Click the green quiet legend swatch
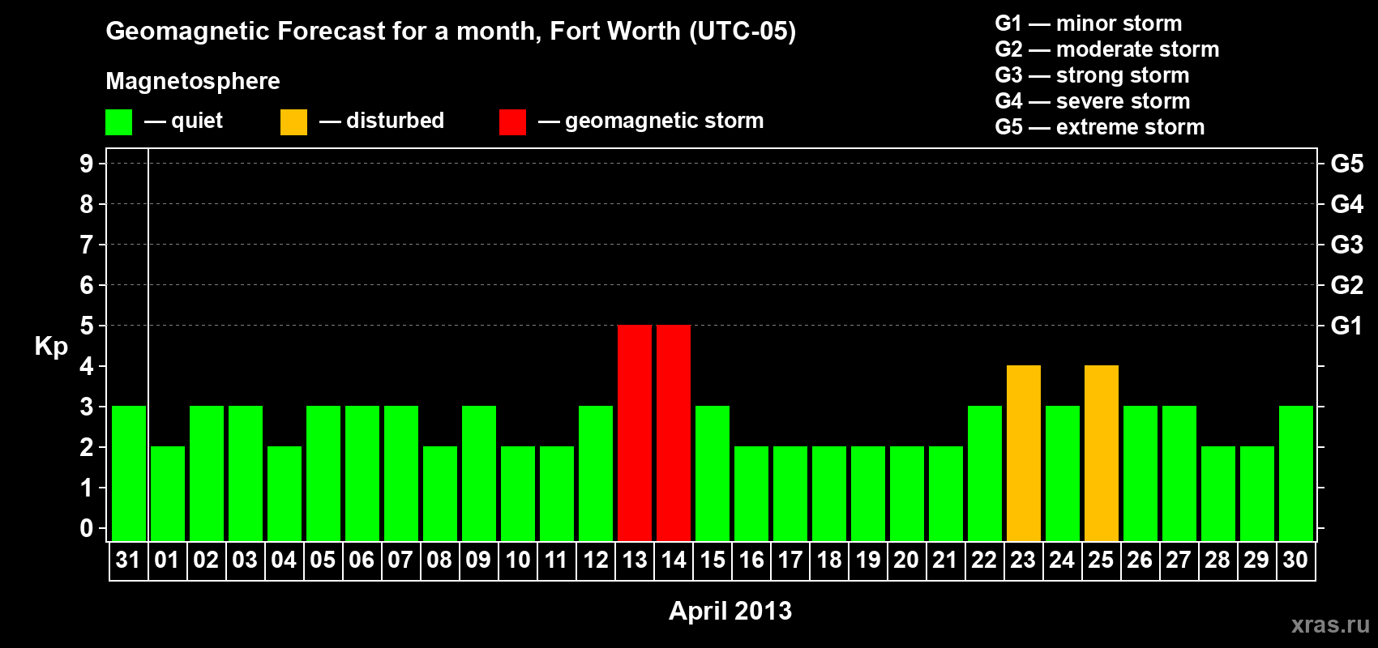Image resolution: width=1378 pixels, height=648 pixels. click(x=118, y=122)
